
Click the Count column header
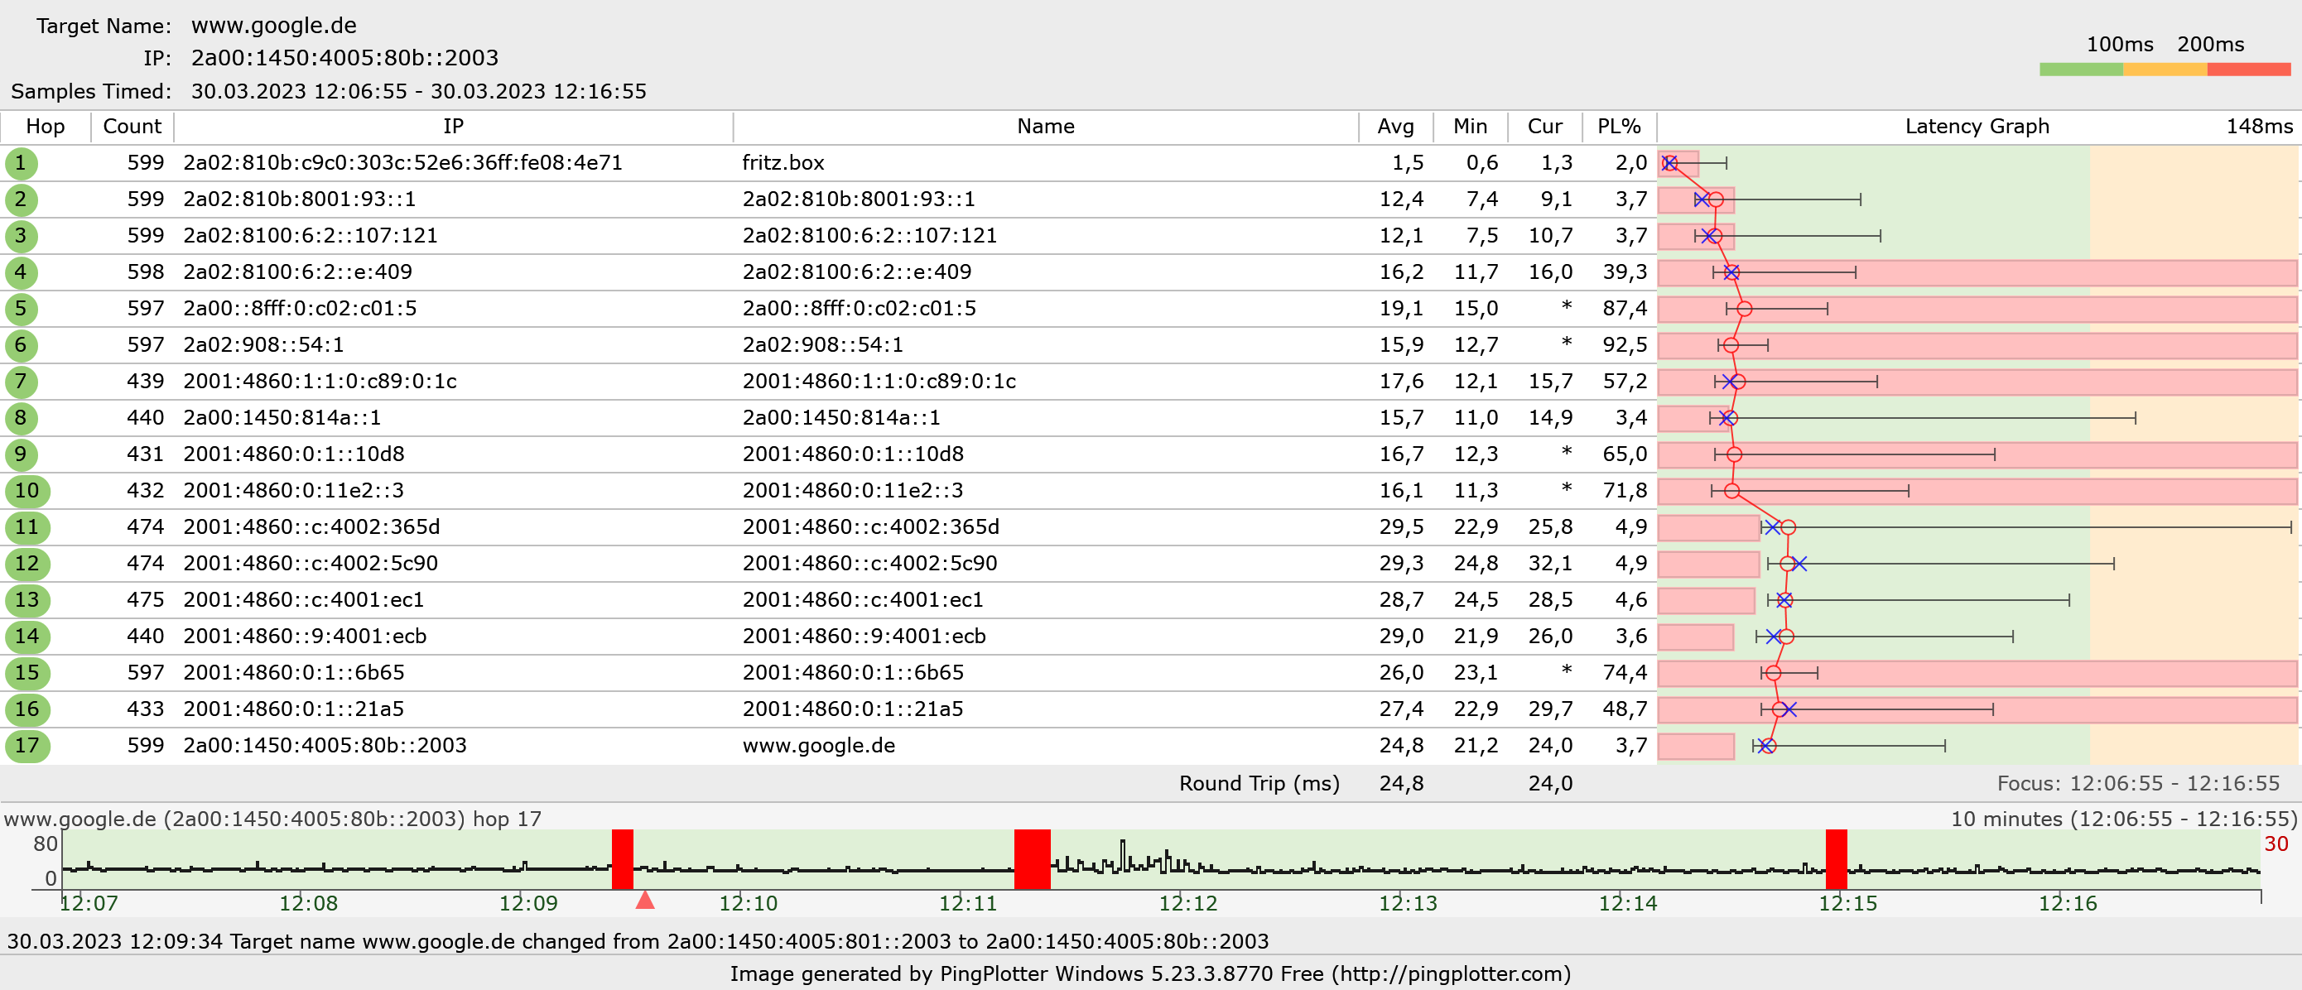coord(132,127)
